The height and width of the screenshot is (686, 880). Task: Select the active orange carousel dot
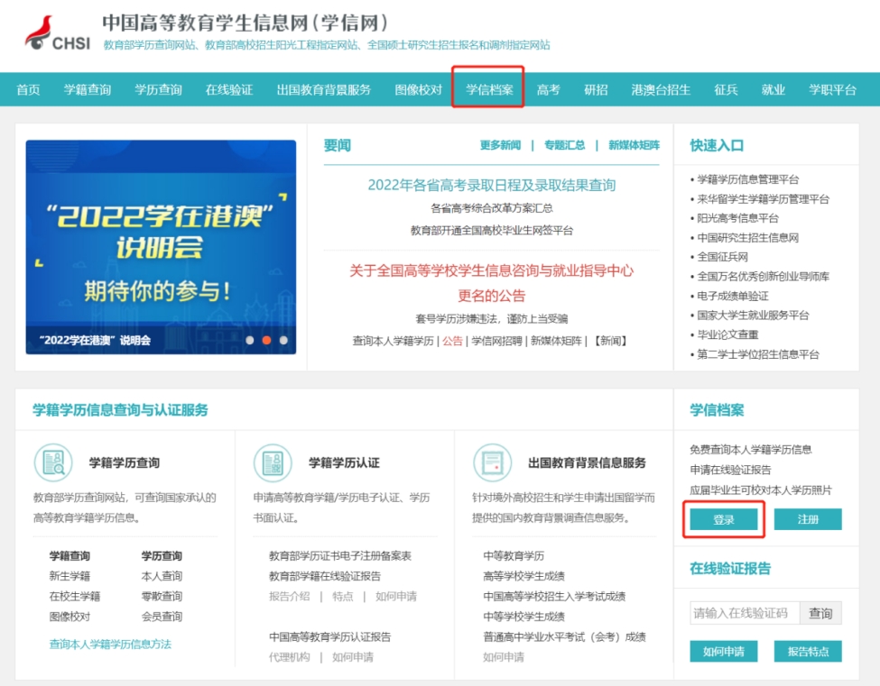click(x=266, y=341)
